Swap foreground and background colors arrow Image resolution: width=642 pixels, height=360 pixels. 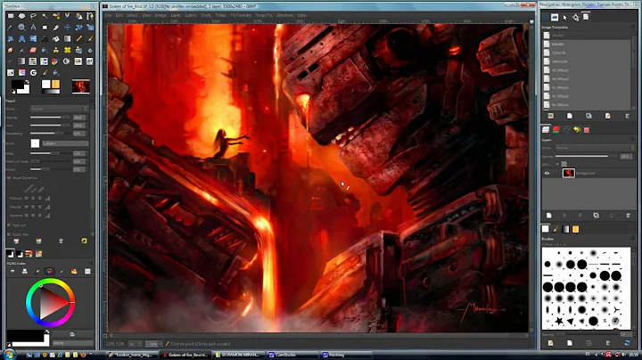(x=27, y=81)
